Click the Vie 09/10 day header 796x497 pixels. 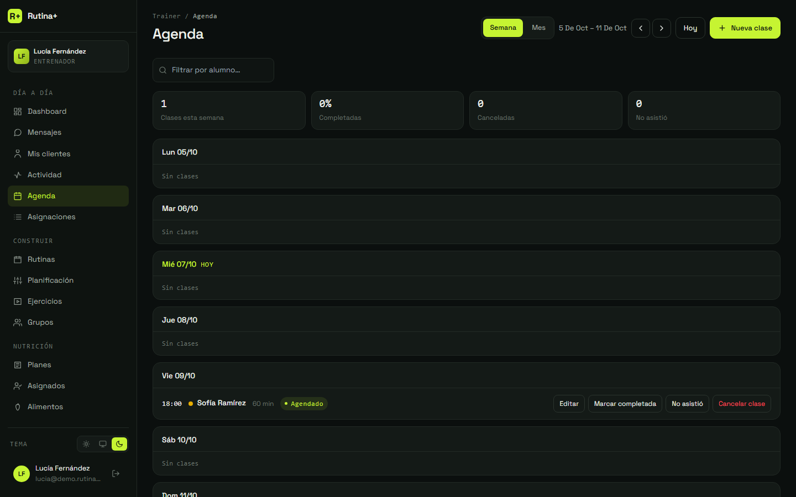467,376
